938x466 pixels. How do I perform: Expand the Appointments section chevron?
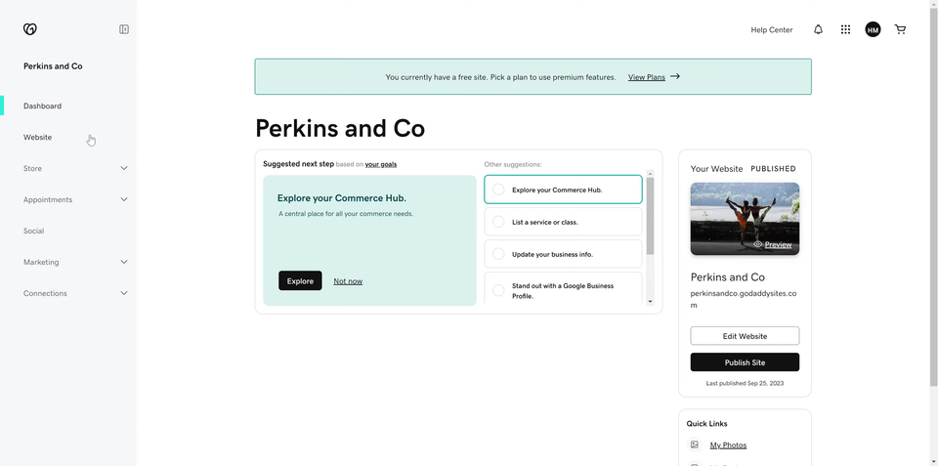(x=124, y=199)
